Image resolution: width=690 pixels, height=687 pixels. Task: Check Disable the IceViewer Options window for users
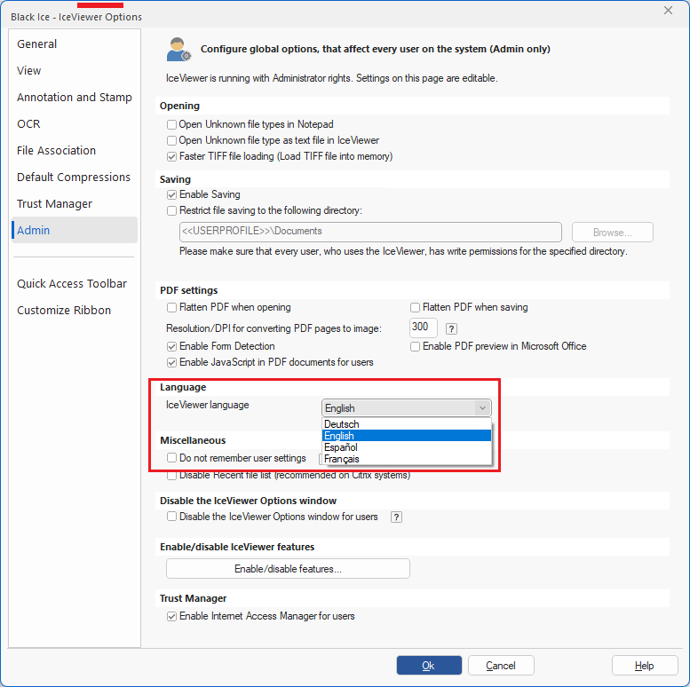click(171, 517)
